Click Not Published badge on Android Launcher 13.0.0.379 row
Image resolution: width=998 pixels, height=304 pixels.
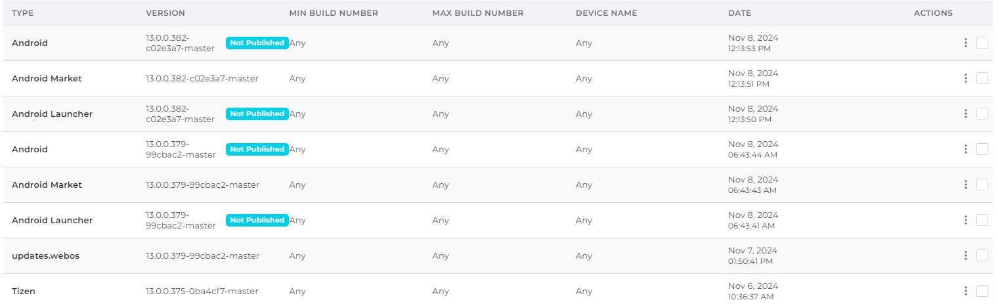257,220
